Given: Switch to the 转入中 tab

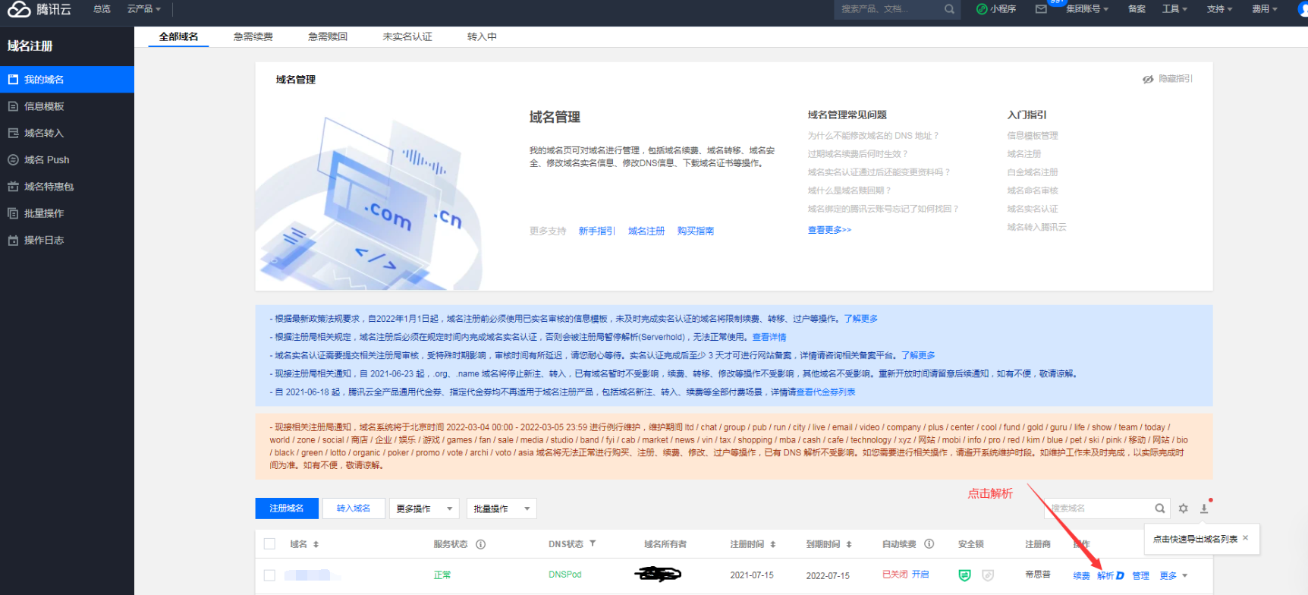Looking at the screenshot, I should tap(482, 36).
